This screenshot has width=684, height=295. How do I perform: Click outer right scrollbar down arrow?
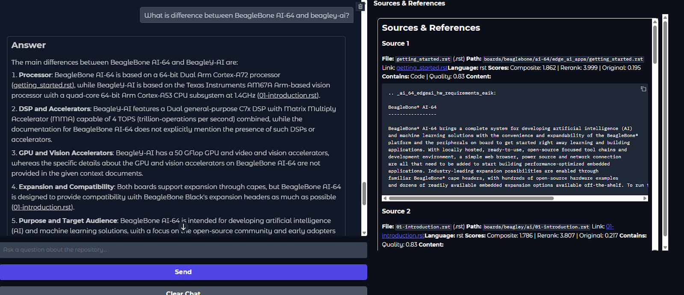click(665, 248)
